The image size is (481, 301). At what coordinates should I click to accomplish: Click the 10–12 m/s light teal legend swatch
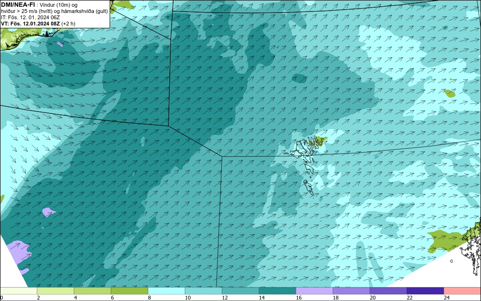tap(203, 291)
